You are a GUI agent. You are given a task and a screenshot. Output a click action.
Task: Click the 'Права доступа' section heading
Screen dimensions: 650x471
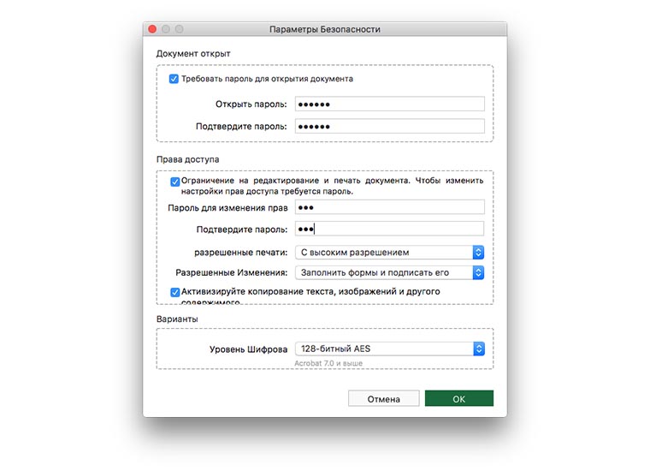[188, 159]
